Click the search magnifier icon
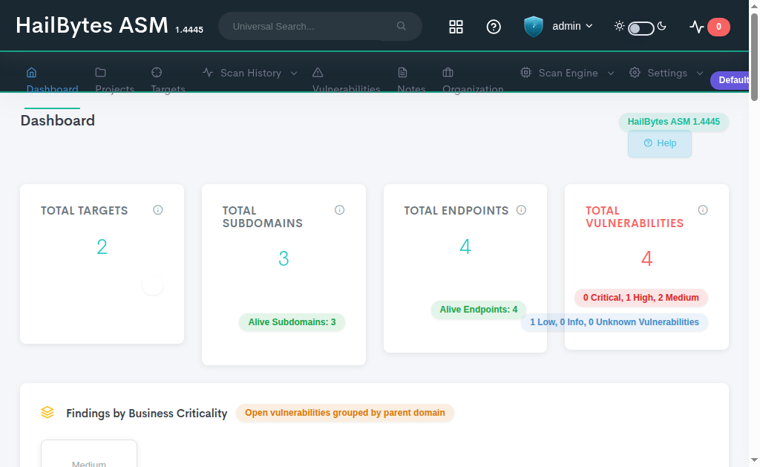Viewport: 760px width, 467px height. coord(402,26)
